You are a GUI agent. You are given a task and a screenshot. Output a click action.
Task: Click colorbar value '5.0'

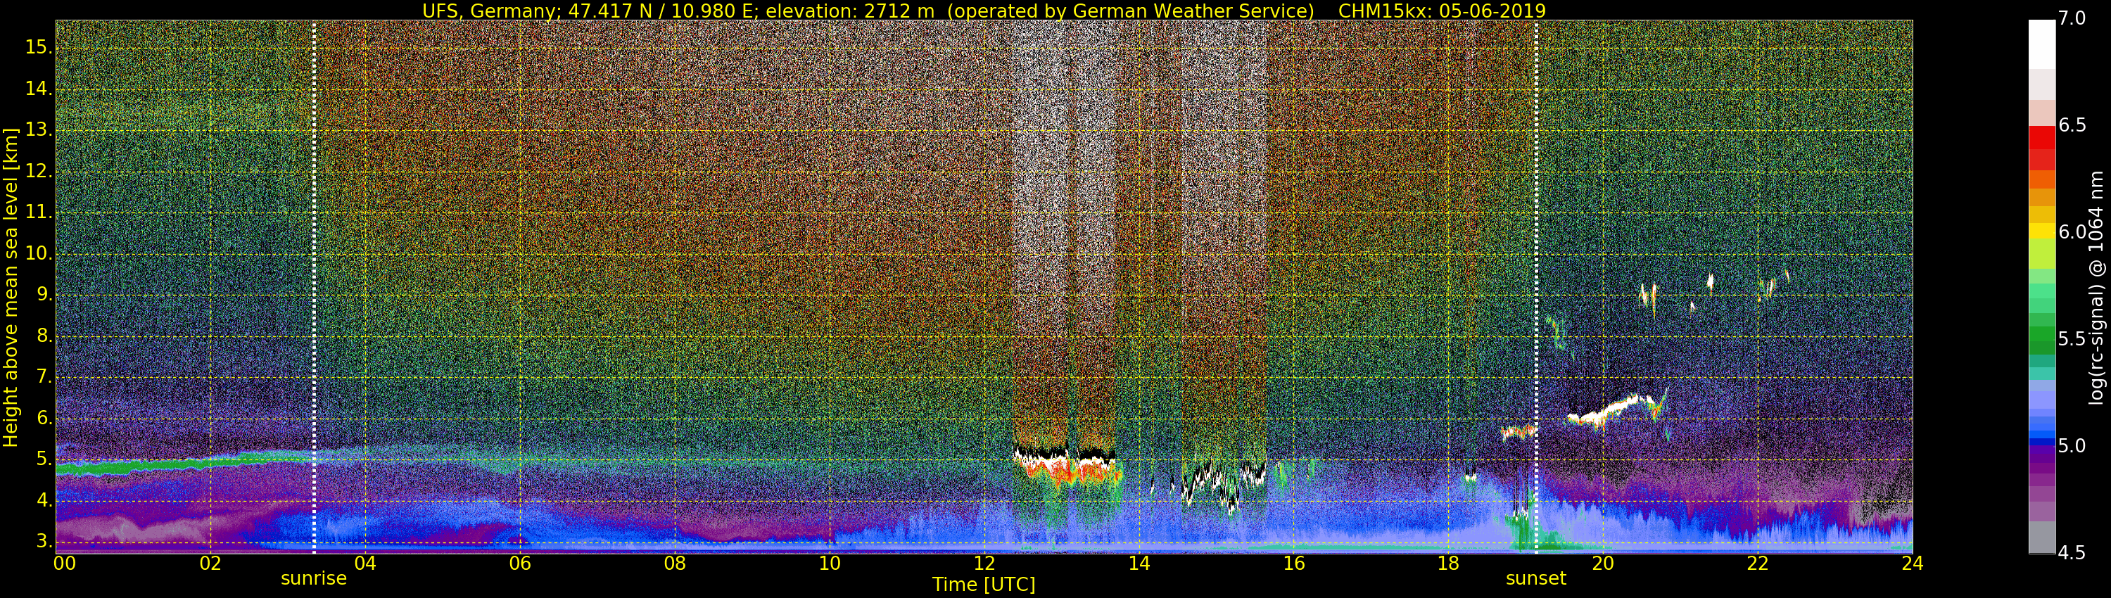click(2072, 447)
